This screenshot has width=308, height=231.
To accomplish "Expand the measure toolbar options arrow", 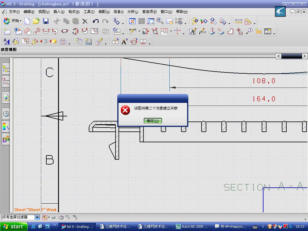I will [254, 23].
